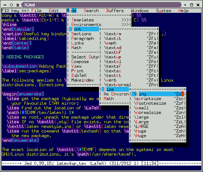Select the \scriptsize size

[157, 99]
